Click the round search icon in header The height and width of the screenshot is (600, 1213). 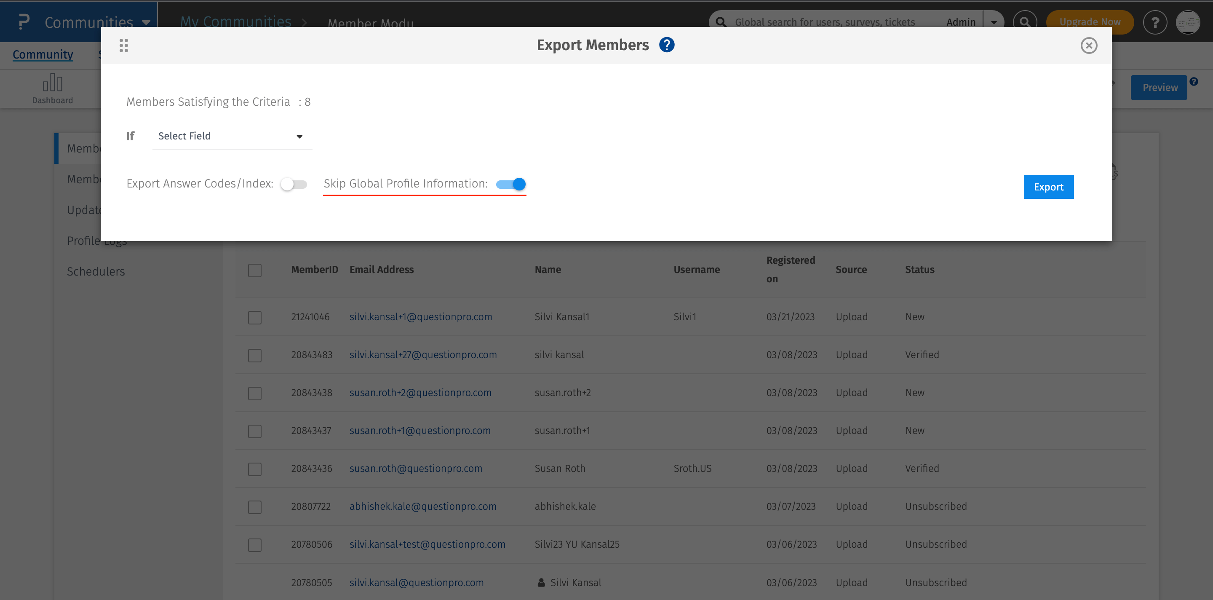1024,21
